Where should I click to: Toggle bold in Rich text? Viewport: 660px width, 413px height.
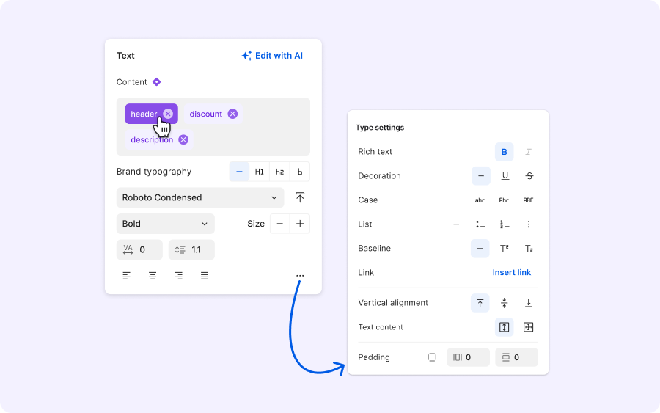[x=505, y=152]
